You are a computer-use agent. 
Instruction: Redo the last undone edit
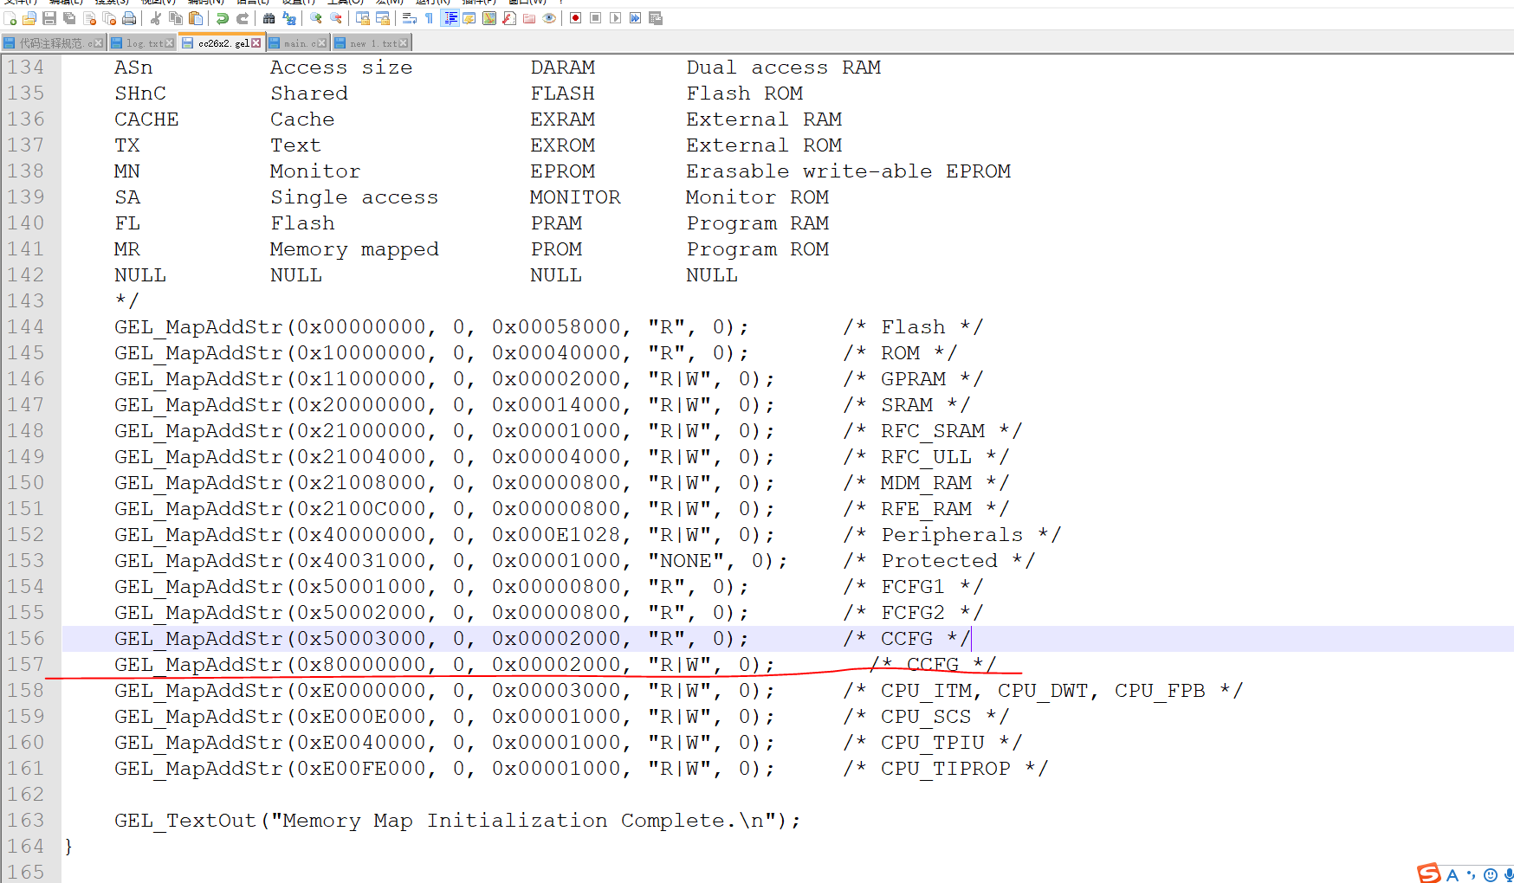point(243,18)
